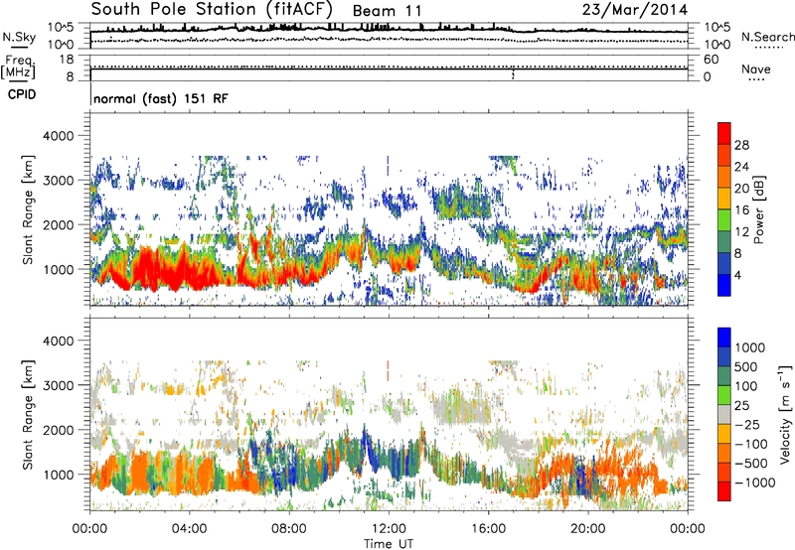Click the 18 tick on frequency axis
The width and height of the screenshot is (795, 550).
pos(66,60)
